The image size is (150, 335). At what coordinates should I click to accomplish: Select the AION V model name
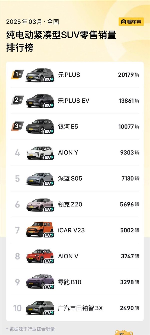click(x=68, y=256)
